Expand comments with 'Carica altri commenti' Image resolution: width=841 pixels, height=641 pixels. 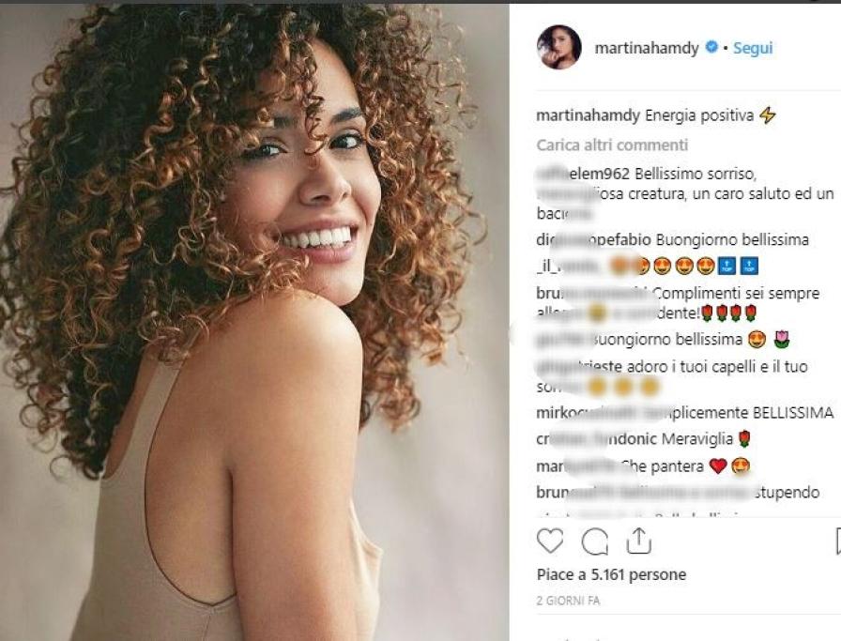pos(612,145)
